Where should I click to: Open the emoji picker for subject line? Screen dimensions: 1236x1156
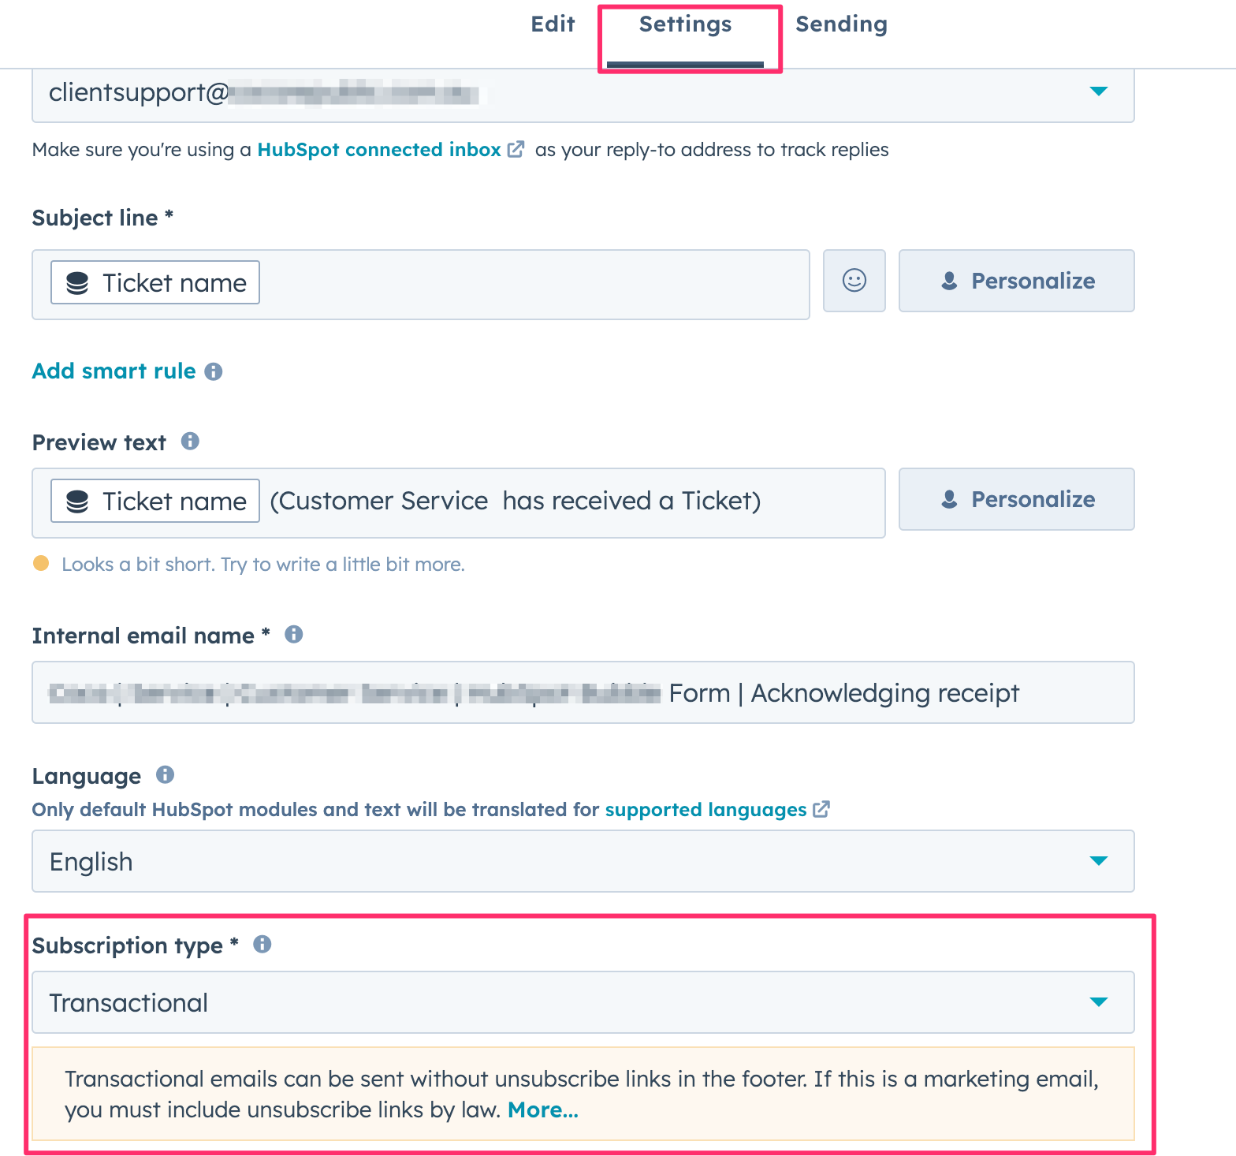(x=854, y=281)
